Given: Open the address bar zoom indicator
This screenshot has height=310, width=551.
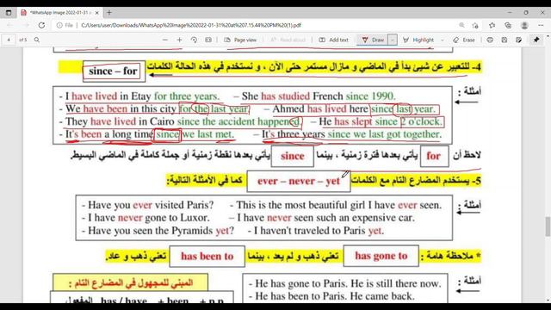Looking at the screenshot, I should [x=461, y=25].
